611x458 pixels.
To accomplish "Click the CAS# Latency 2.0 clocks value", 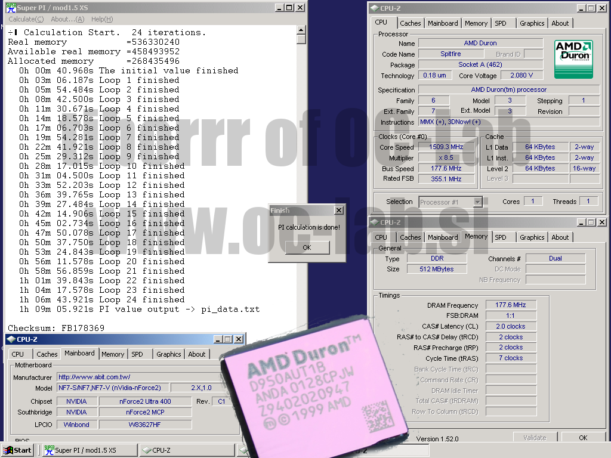I will click(511, 326).
